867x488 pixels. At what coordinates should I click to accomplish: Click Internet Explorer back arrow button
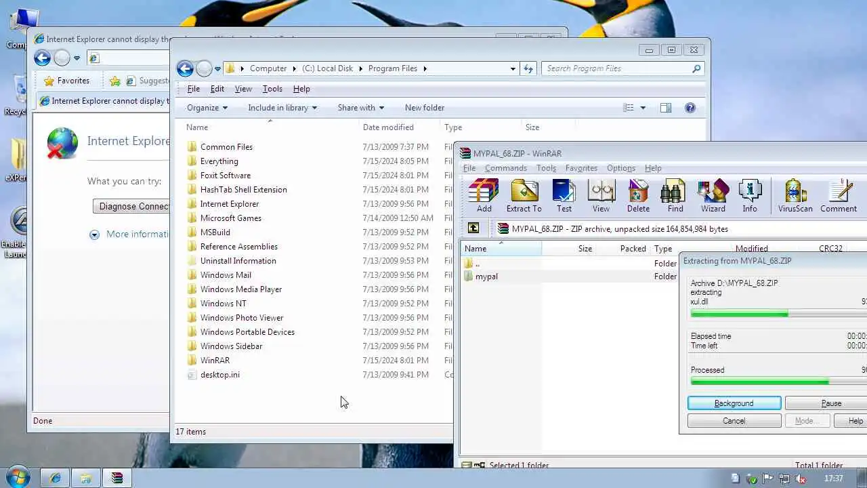point(42,58)
